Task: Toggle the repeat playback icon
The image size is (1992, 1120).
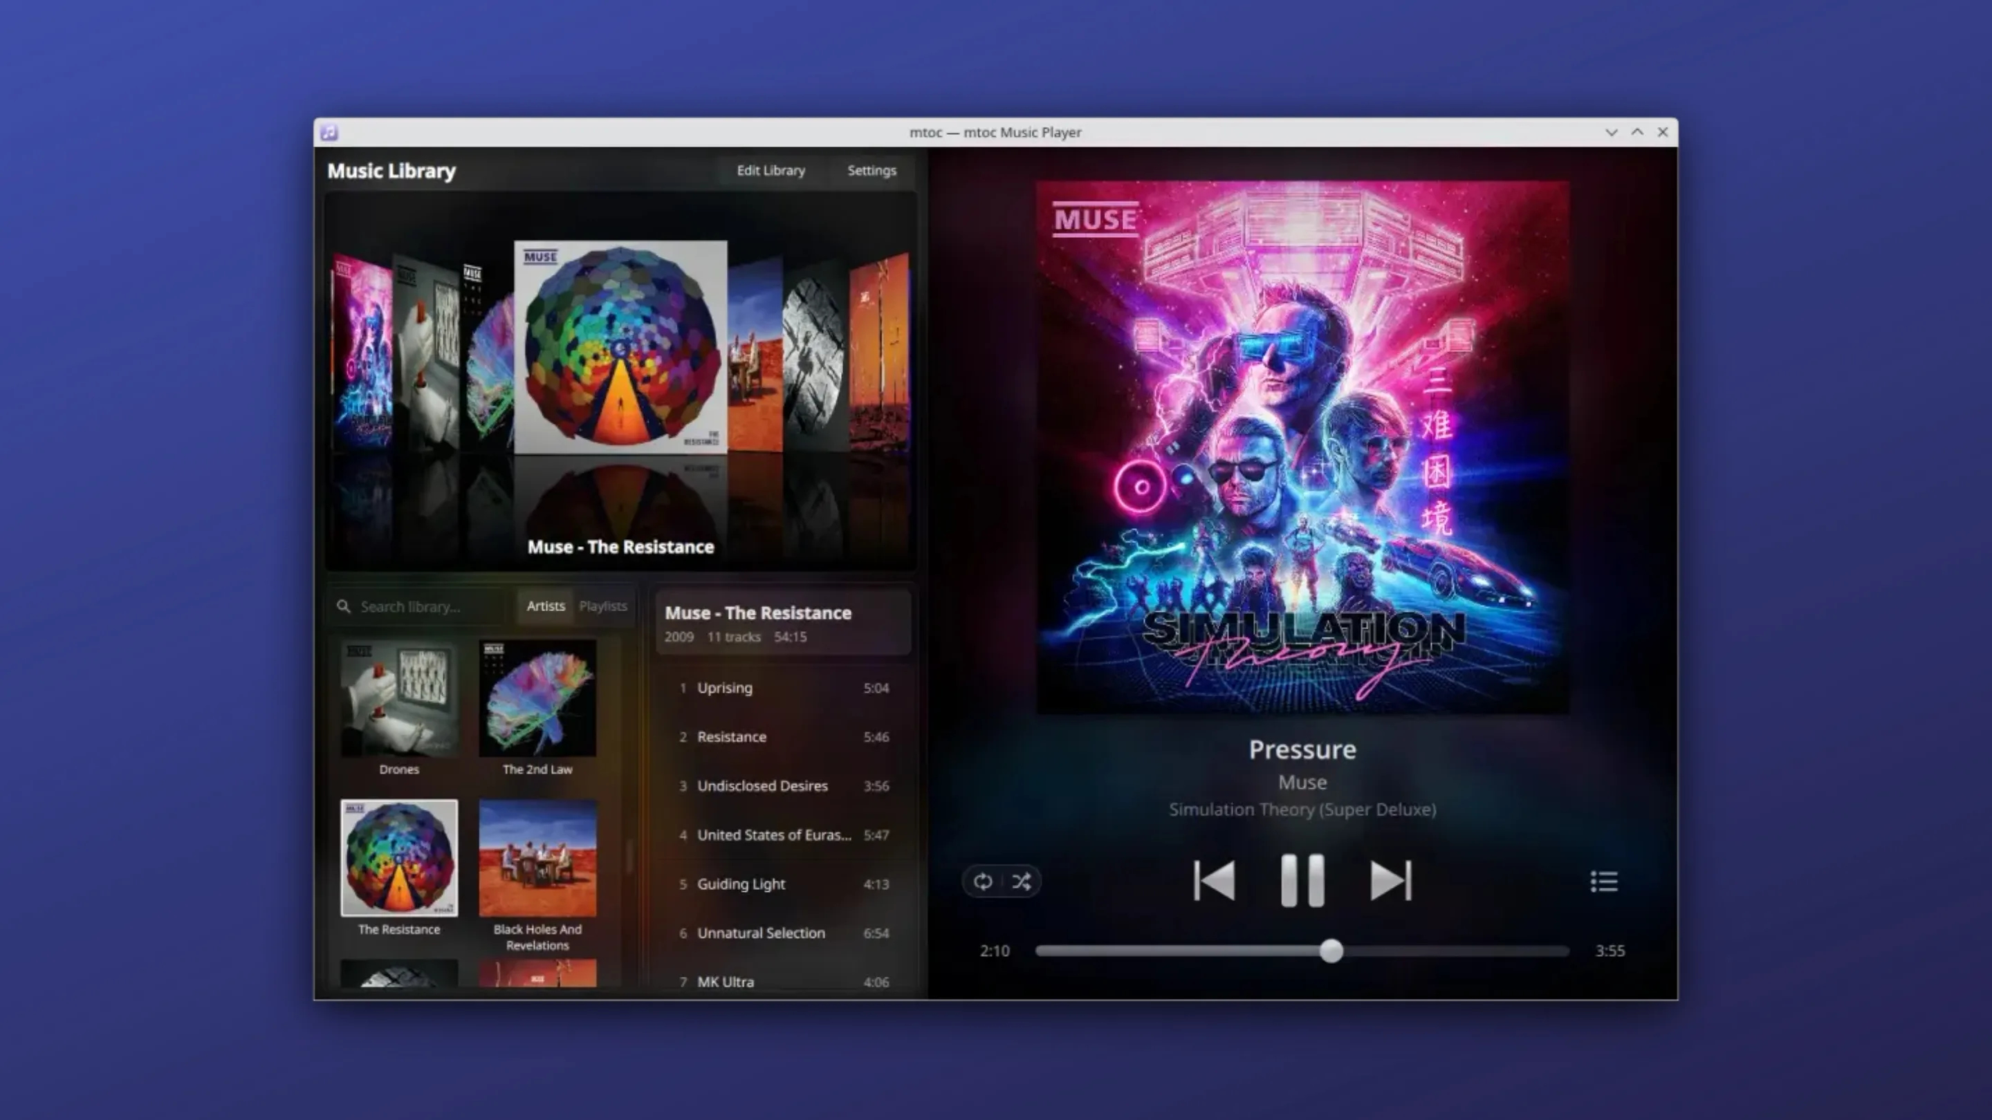Action: 983,881
